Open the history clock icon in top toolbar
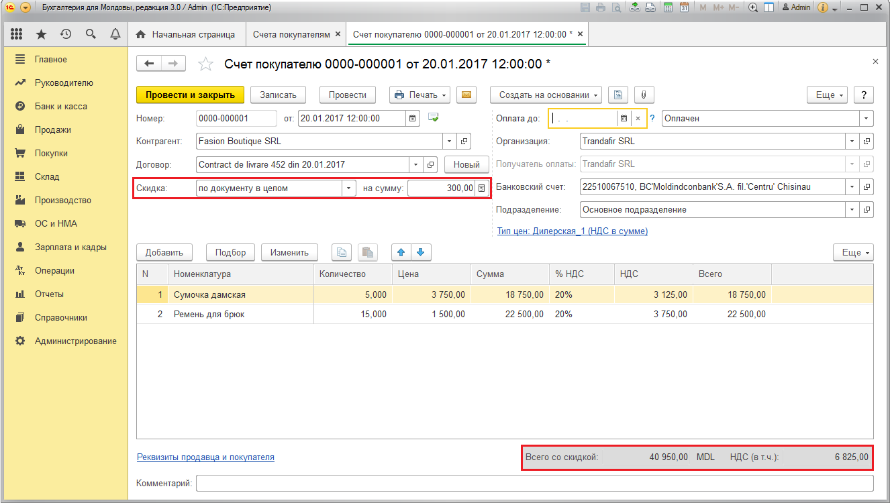This screenshot has height=503, width=890. [66, 34]
